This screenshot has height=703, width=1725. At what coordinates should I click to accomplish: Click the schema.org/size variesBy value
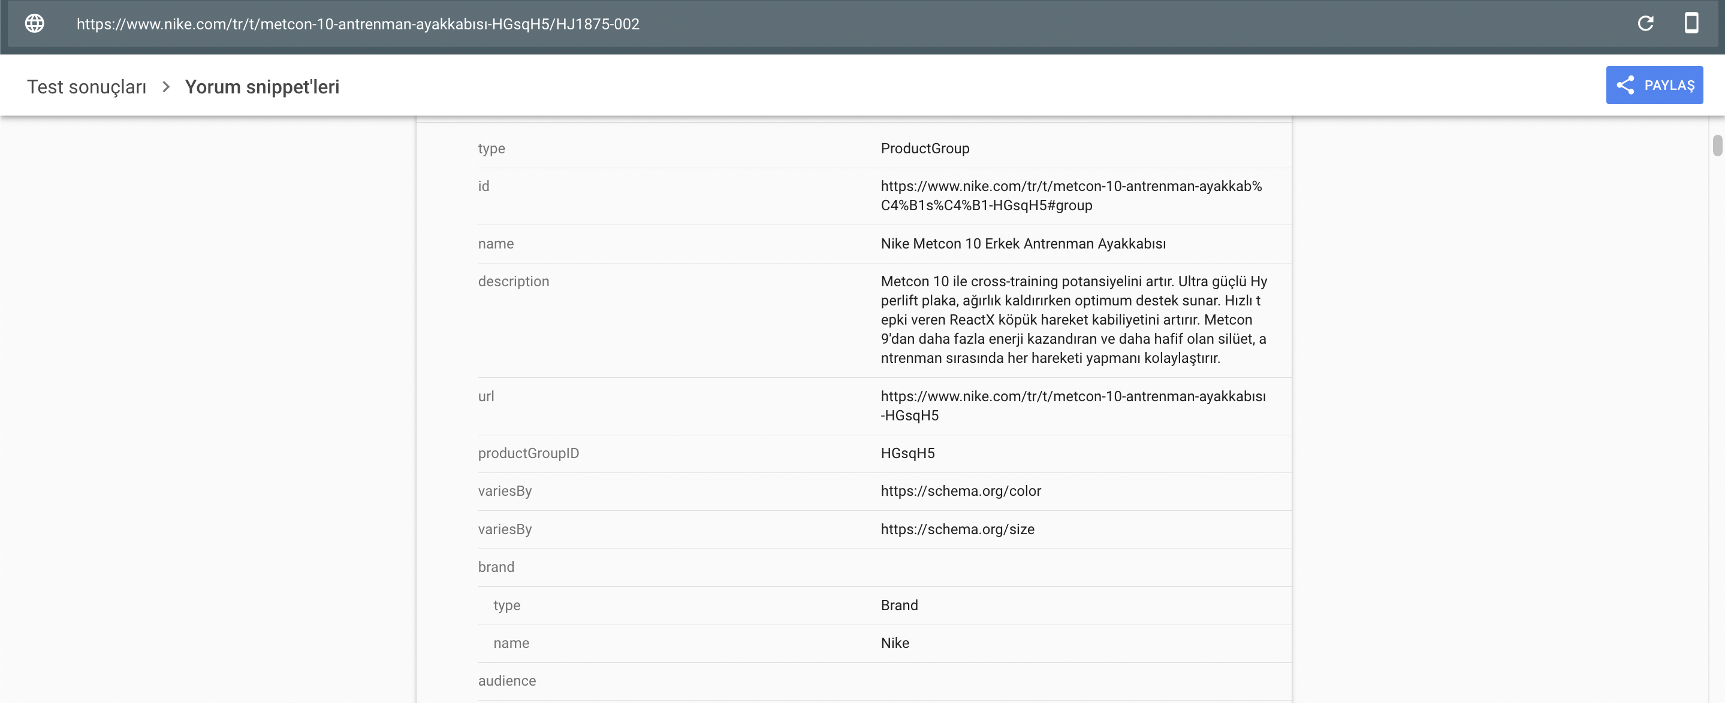(957, 529)
